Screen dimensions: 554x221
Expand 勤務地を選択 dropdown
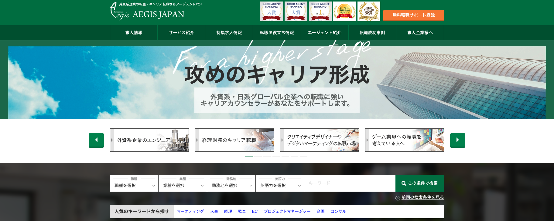point(231,183)
